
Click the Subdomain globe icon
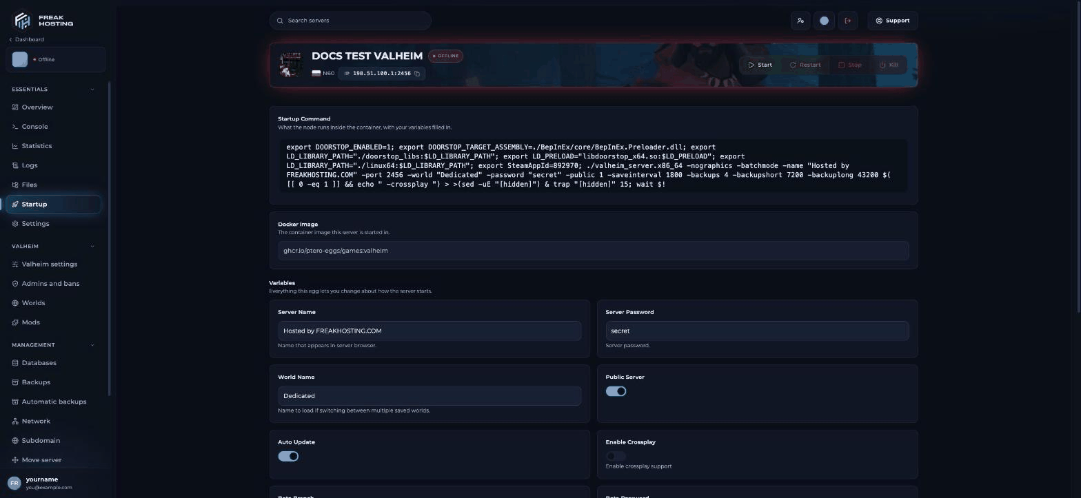click(x=15, y=441)
